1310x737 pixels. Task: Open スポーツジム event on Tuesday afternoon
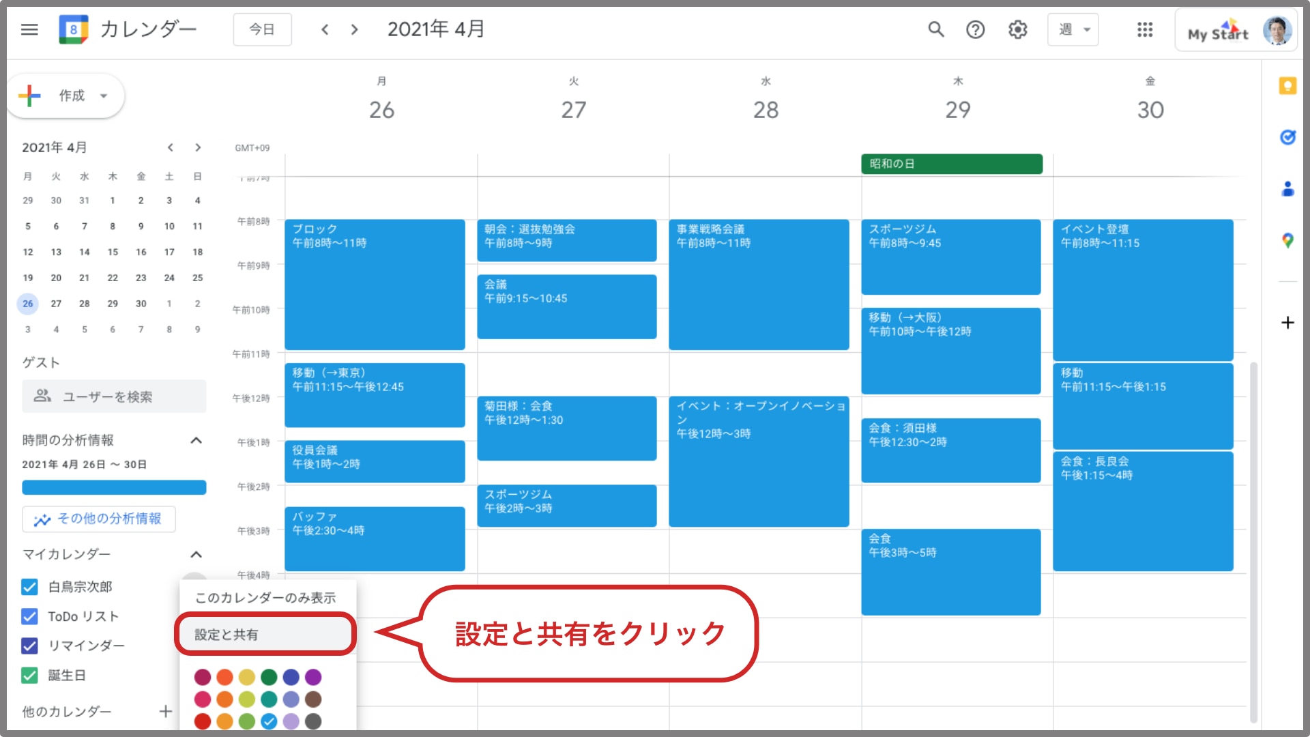[567, 506]
